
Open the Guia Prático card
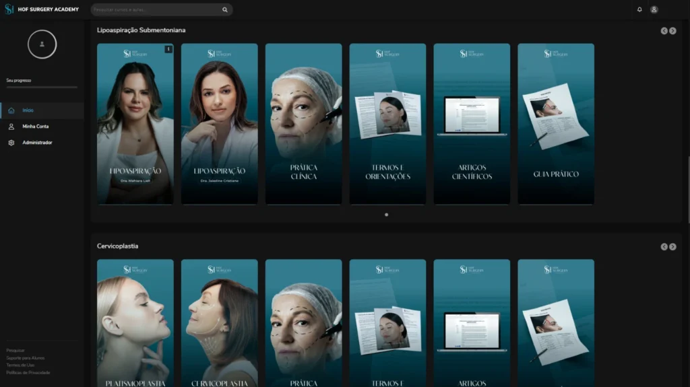click(556, 124)
